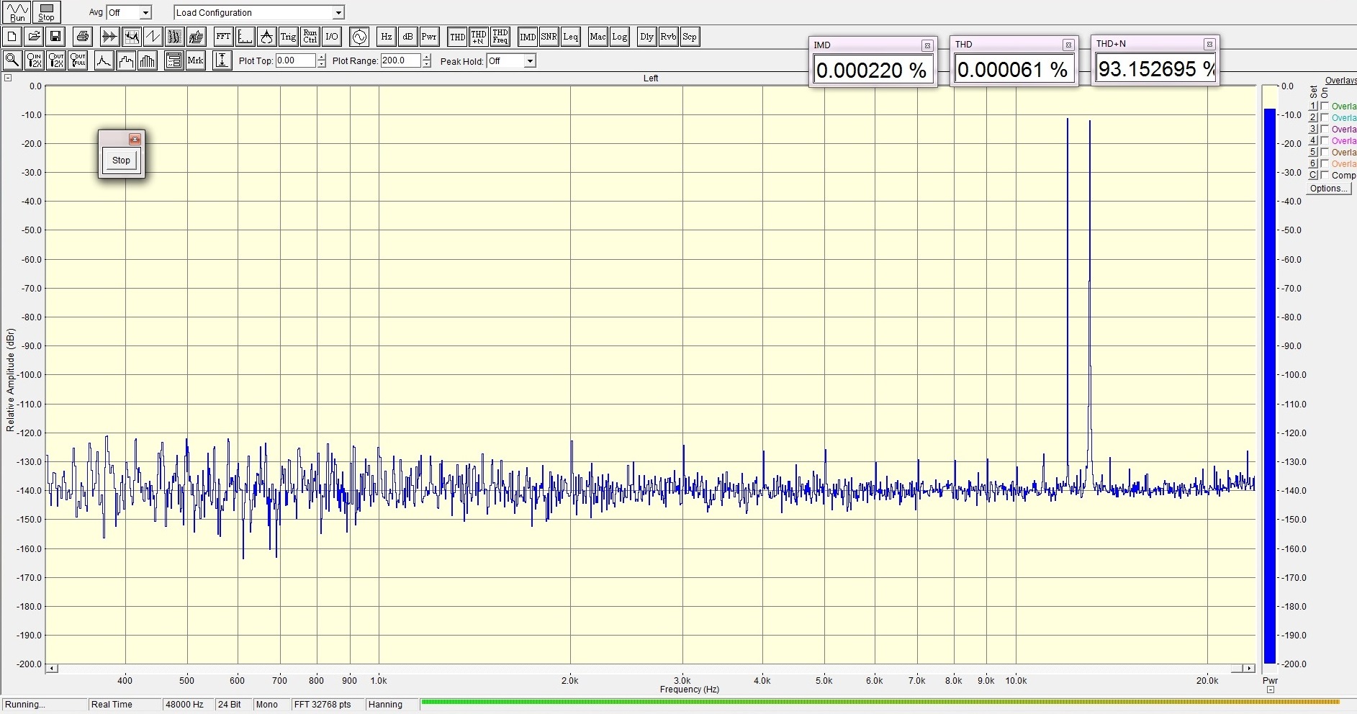Open the spectrogram view
Screen dimensions: 1357x714
pos(174,37)
